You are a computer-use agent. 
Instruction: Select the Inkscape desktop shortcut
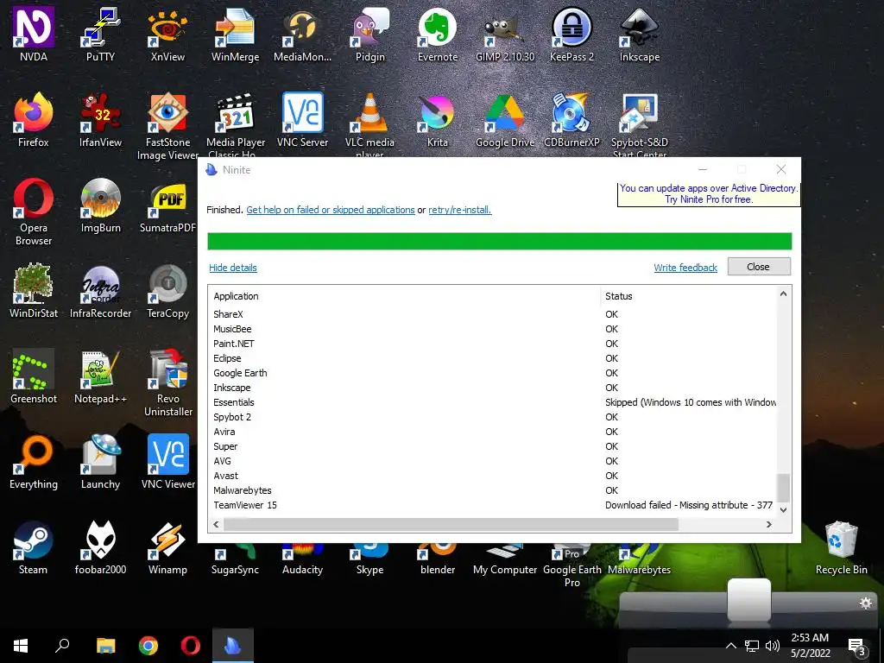[x=640, y=34]
